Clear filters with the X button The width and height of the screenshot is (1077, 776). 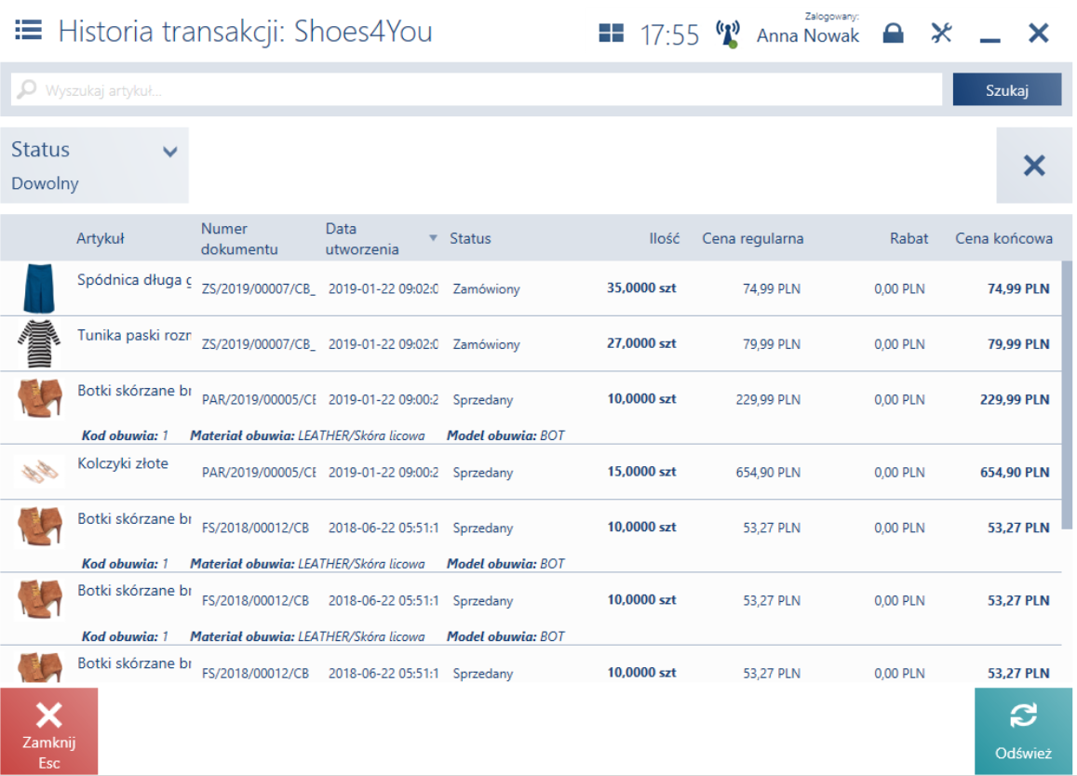1034,166
